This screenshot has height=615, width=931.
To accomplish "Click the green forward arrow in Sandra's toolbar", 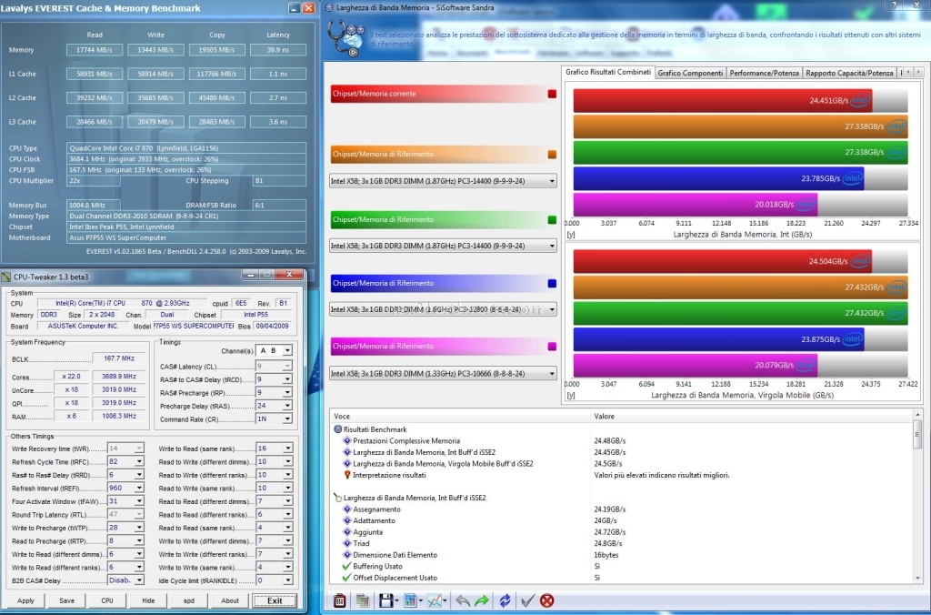I will (x=482, y=600).
